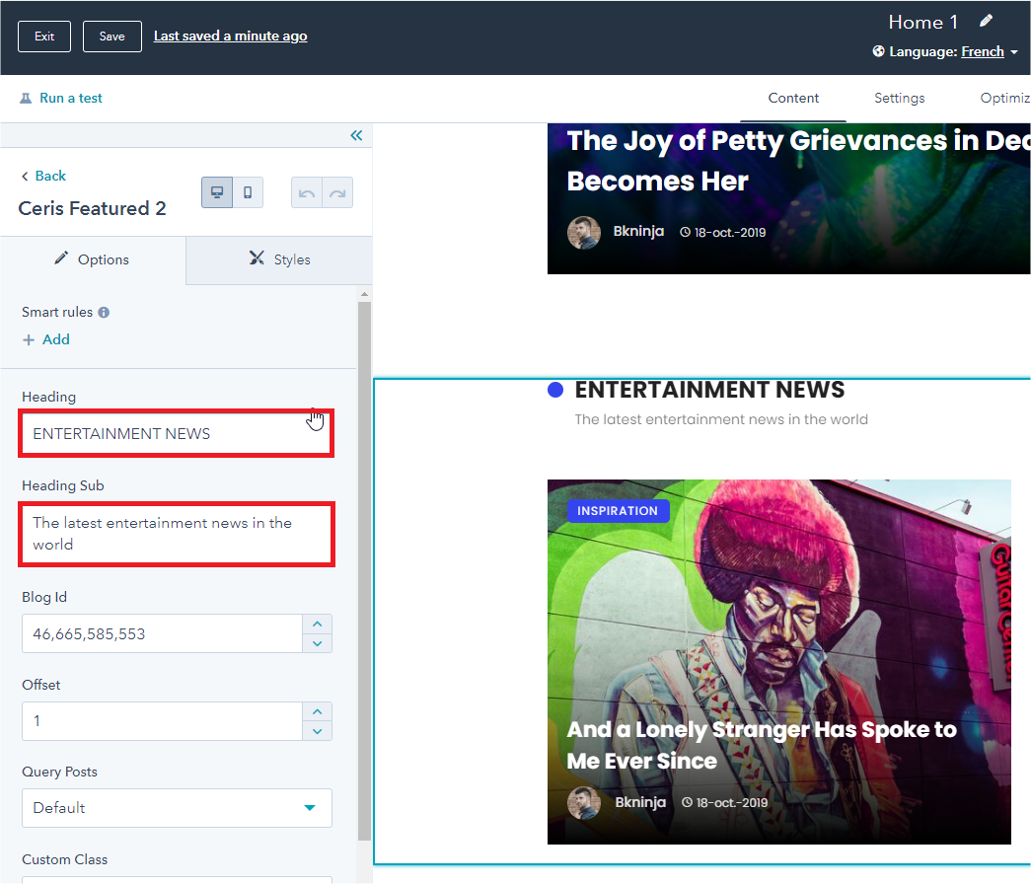Click the Heading input field
The height and width of the screenshot is (884, 1031).
(x=177, y=433)
